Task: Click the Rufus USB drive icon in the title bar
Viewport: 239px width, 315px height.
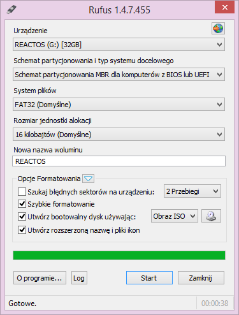Action: (11, 10)
